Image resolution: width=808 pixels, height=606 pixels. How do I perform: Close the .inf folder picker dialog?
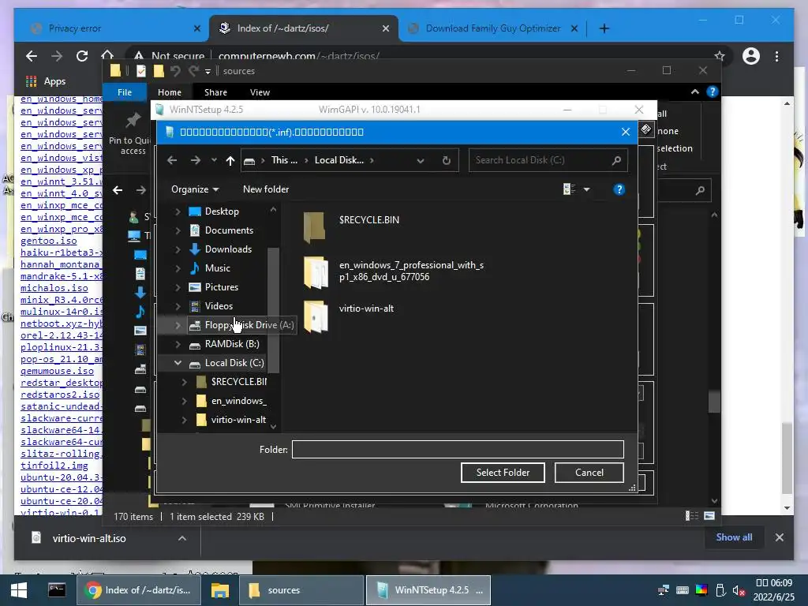point(626,132)
